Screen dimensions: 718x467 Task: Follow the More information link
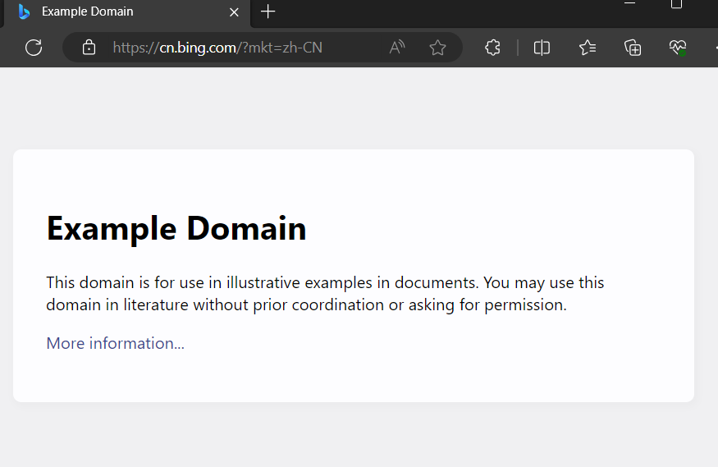(115, 343)
